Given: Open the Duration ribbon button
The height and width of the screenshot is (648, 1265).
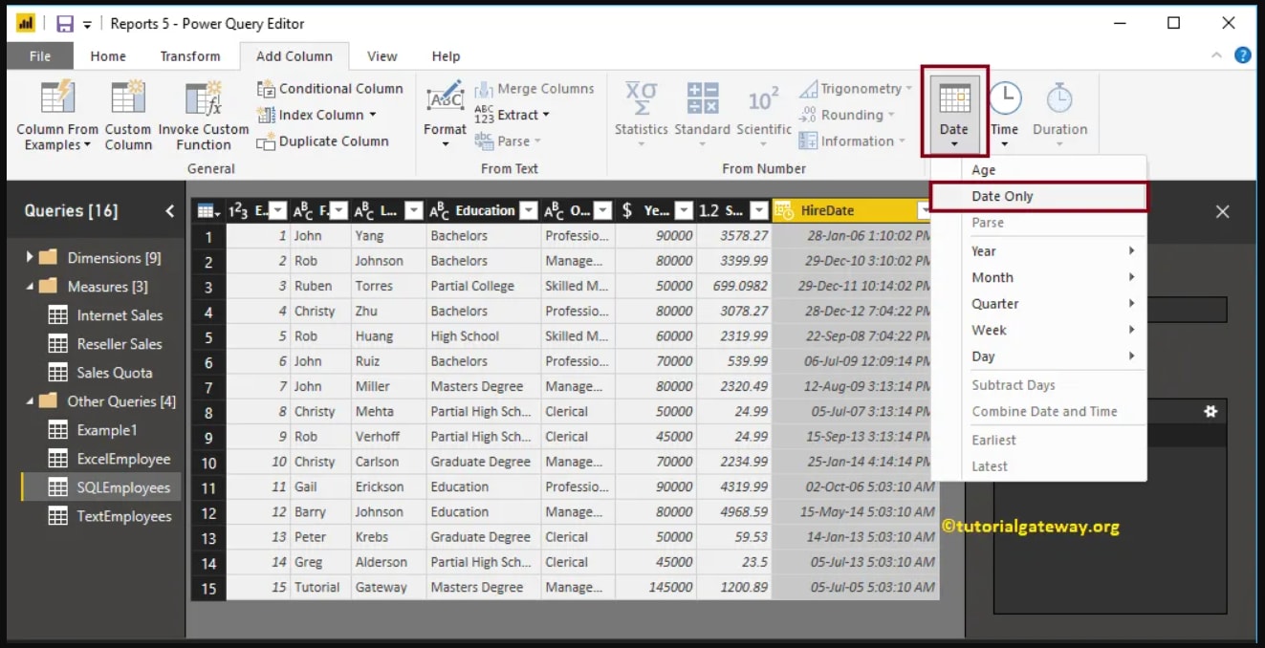Looking at the screenshot, I should (x=1059, y=115).
